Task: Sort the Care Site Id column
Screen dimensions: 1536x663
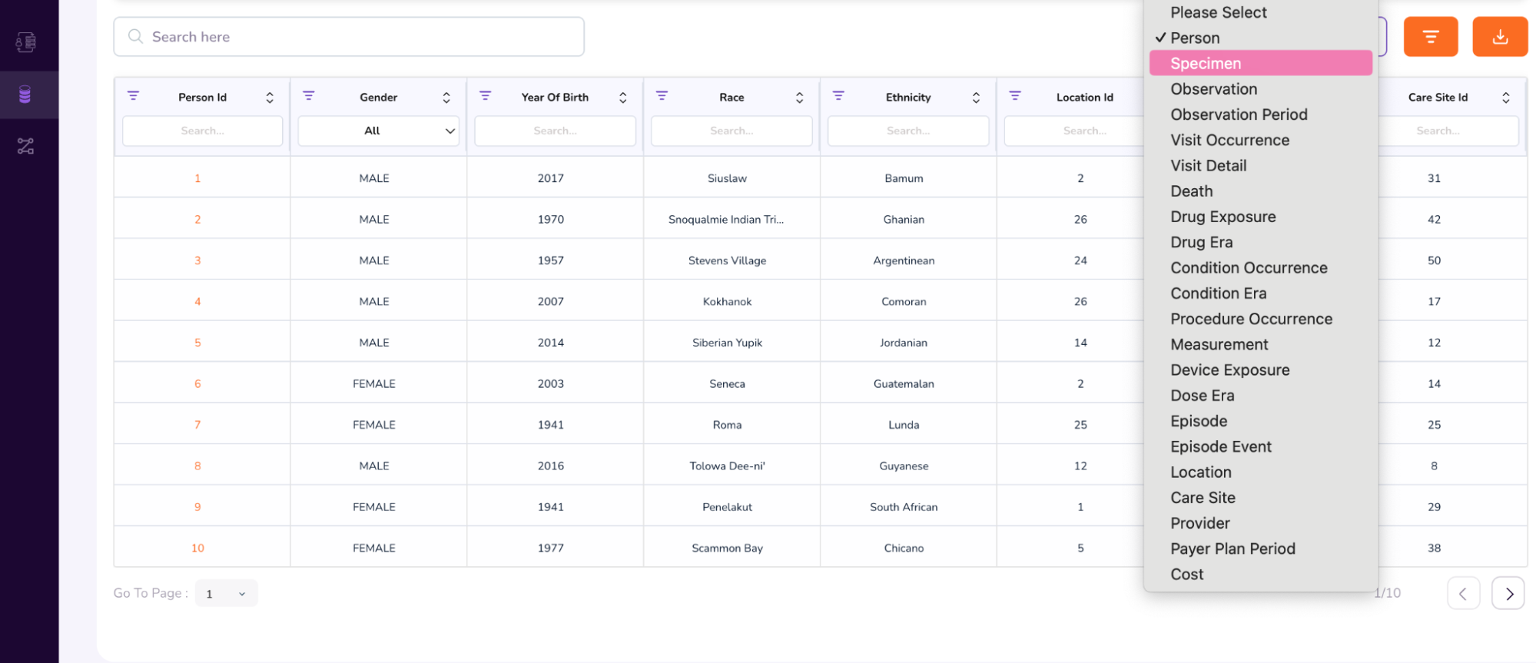Action: [x=1505, y=98]
